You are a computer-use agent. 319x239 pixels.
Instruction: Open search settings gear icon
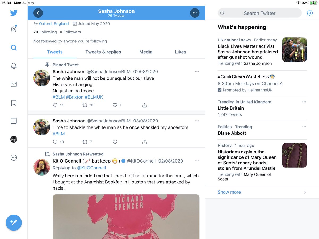coord(310,13)
